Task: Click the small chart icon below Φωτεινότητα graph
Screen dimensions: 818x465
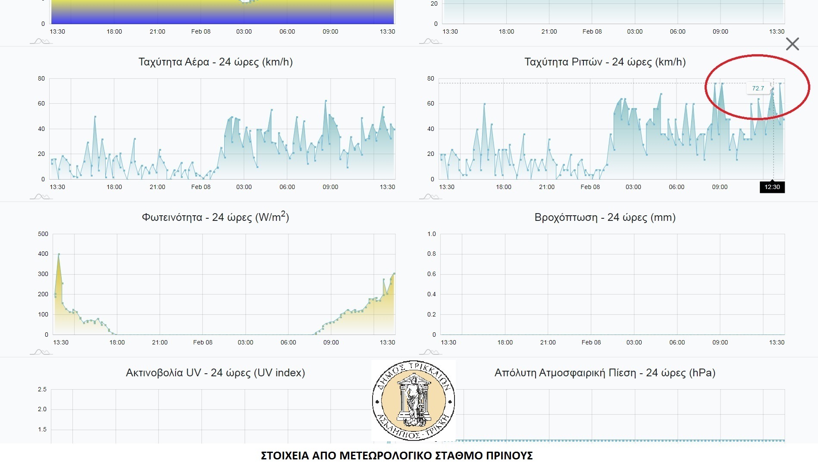Action: pyautogui.click(x=41, y=352)
